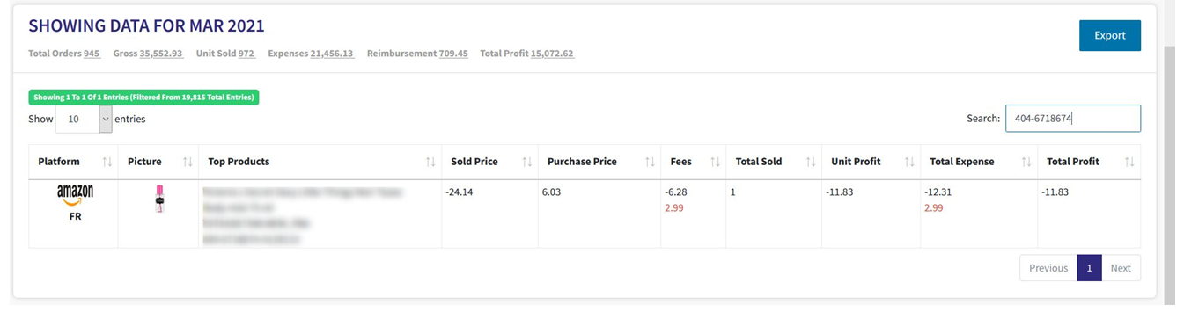This screenshot has height=319, width=1184.
Task: Go to the Next page
Action: click(x=1121, y=268)
